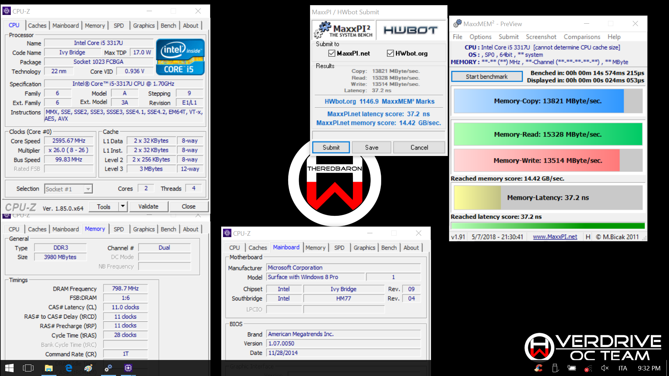This screenshot has width=669, height=376.
Task: Close CPU-Z using the Close button
Action: 189,206
